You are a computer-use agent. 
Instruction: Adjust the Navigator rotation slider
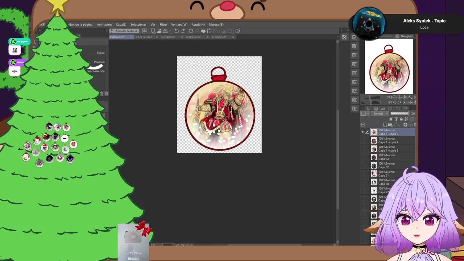click(x=370, y=103)
